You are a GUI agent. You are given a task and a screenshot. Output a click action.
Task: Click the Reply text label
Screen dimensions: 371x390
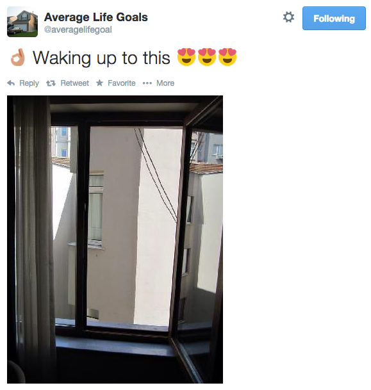tap(29, 83)
